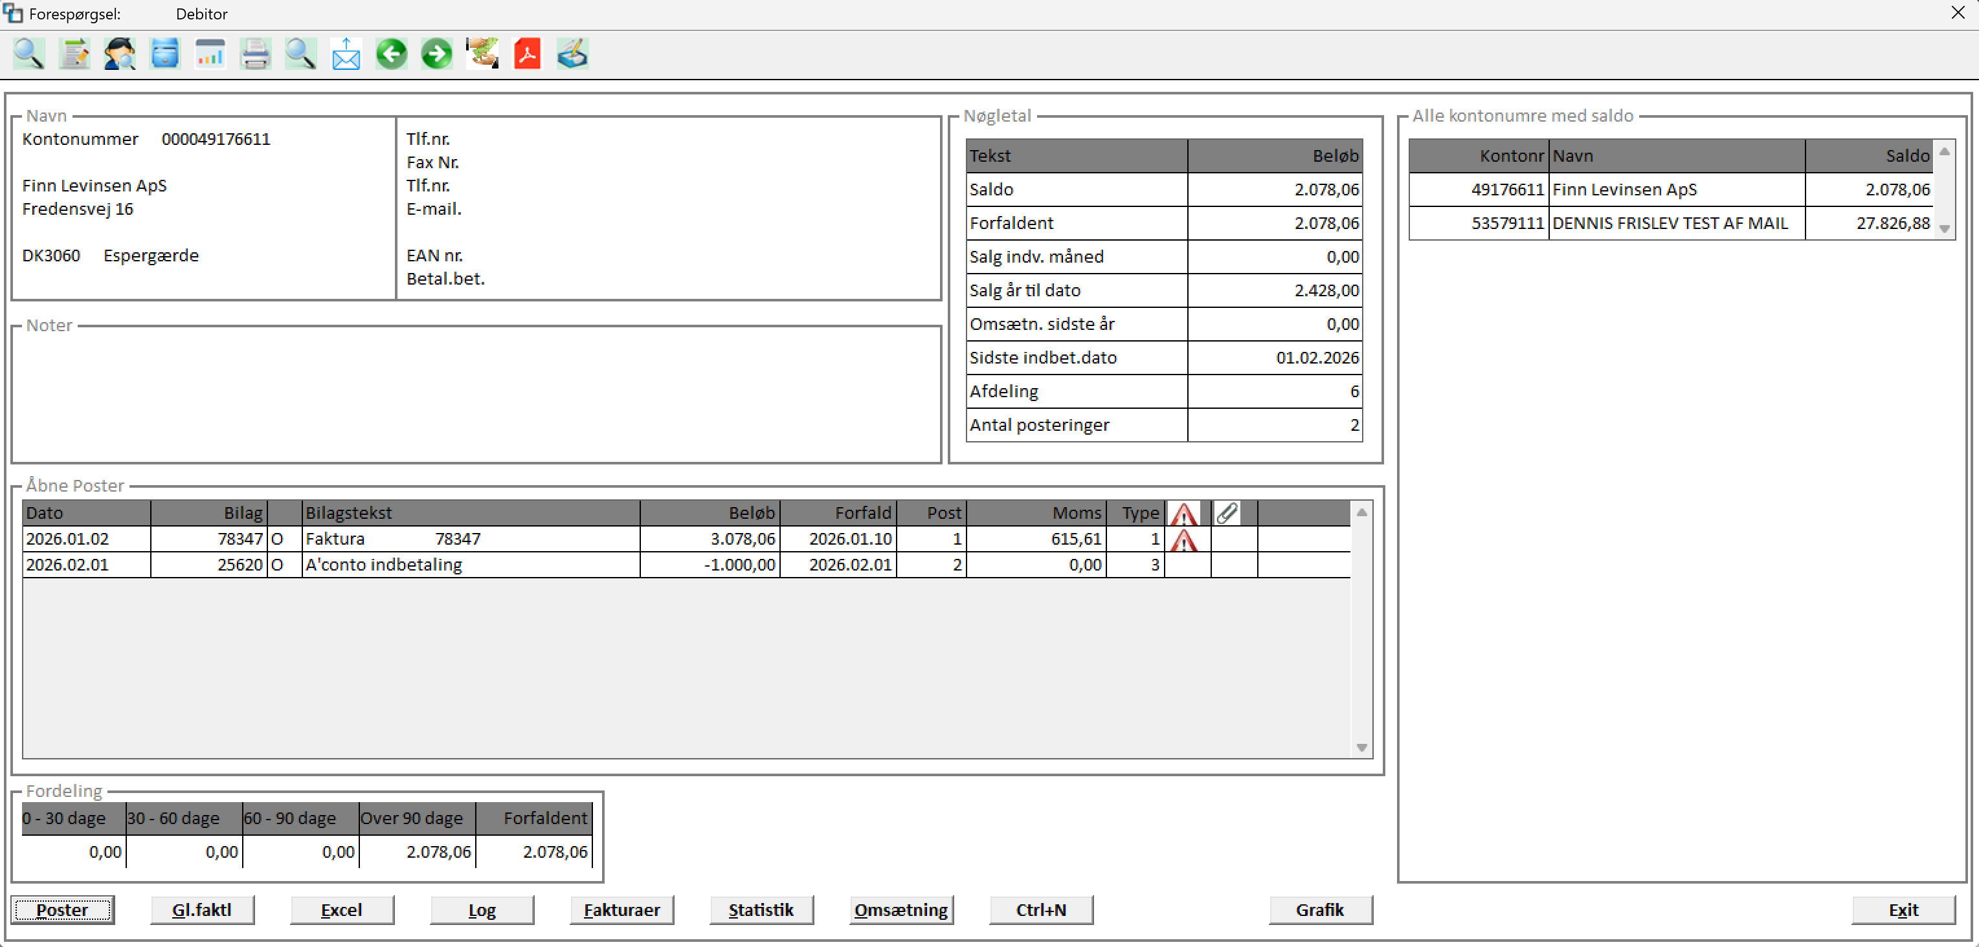The width and height of the screenshot is (1979, 947).
Task: Click the Moms column header
Action: 1036,513
